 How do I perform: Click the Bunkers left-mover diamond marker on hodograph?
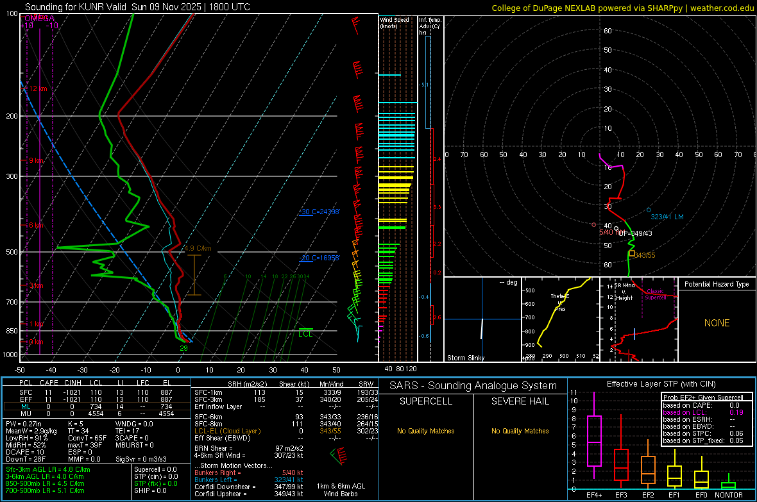click(649, 210)
